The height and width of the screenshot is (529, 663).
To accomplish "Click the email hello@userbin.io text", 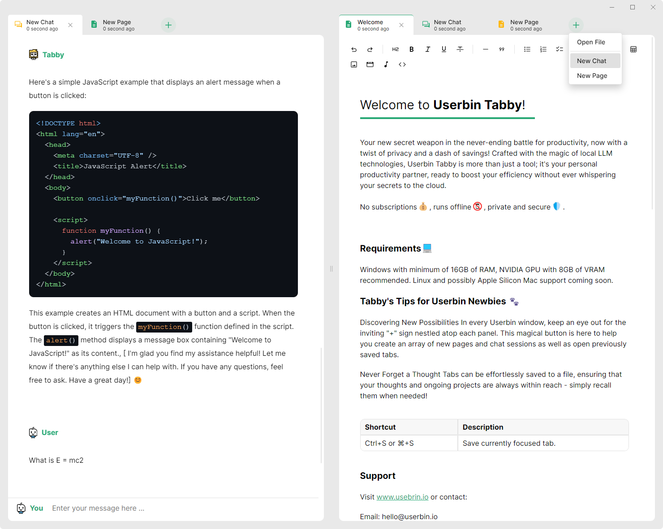I will 409,516.
